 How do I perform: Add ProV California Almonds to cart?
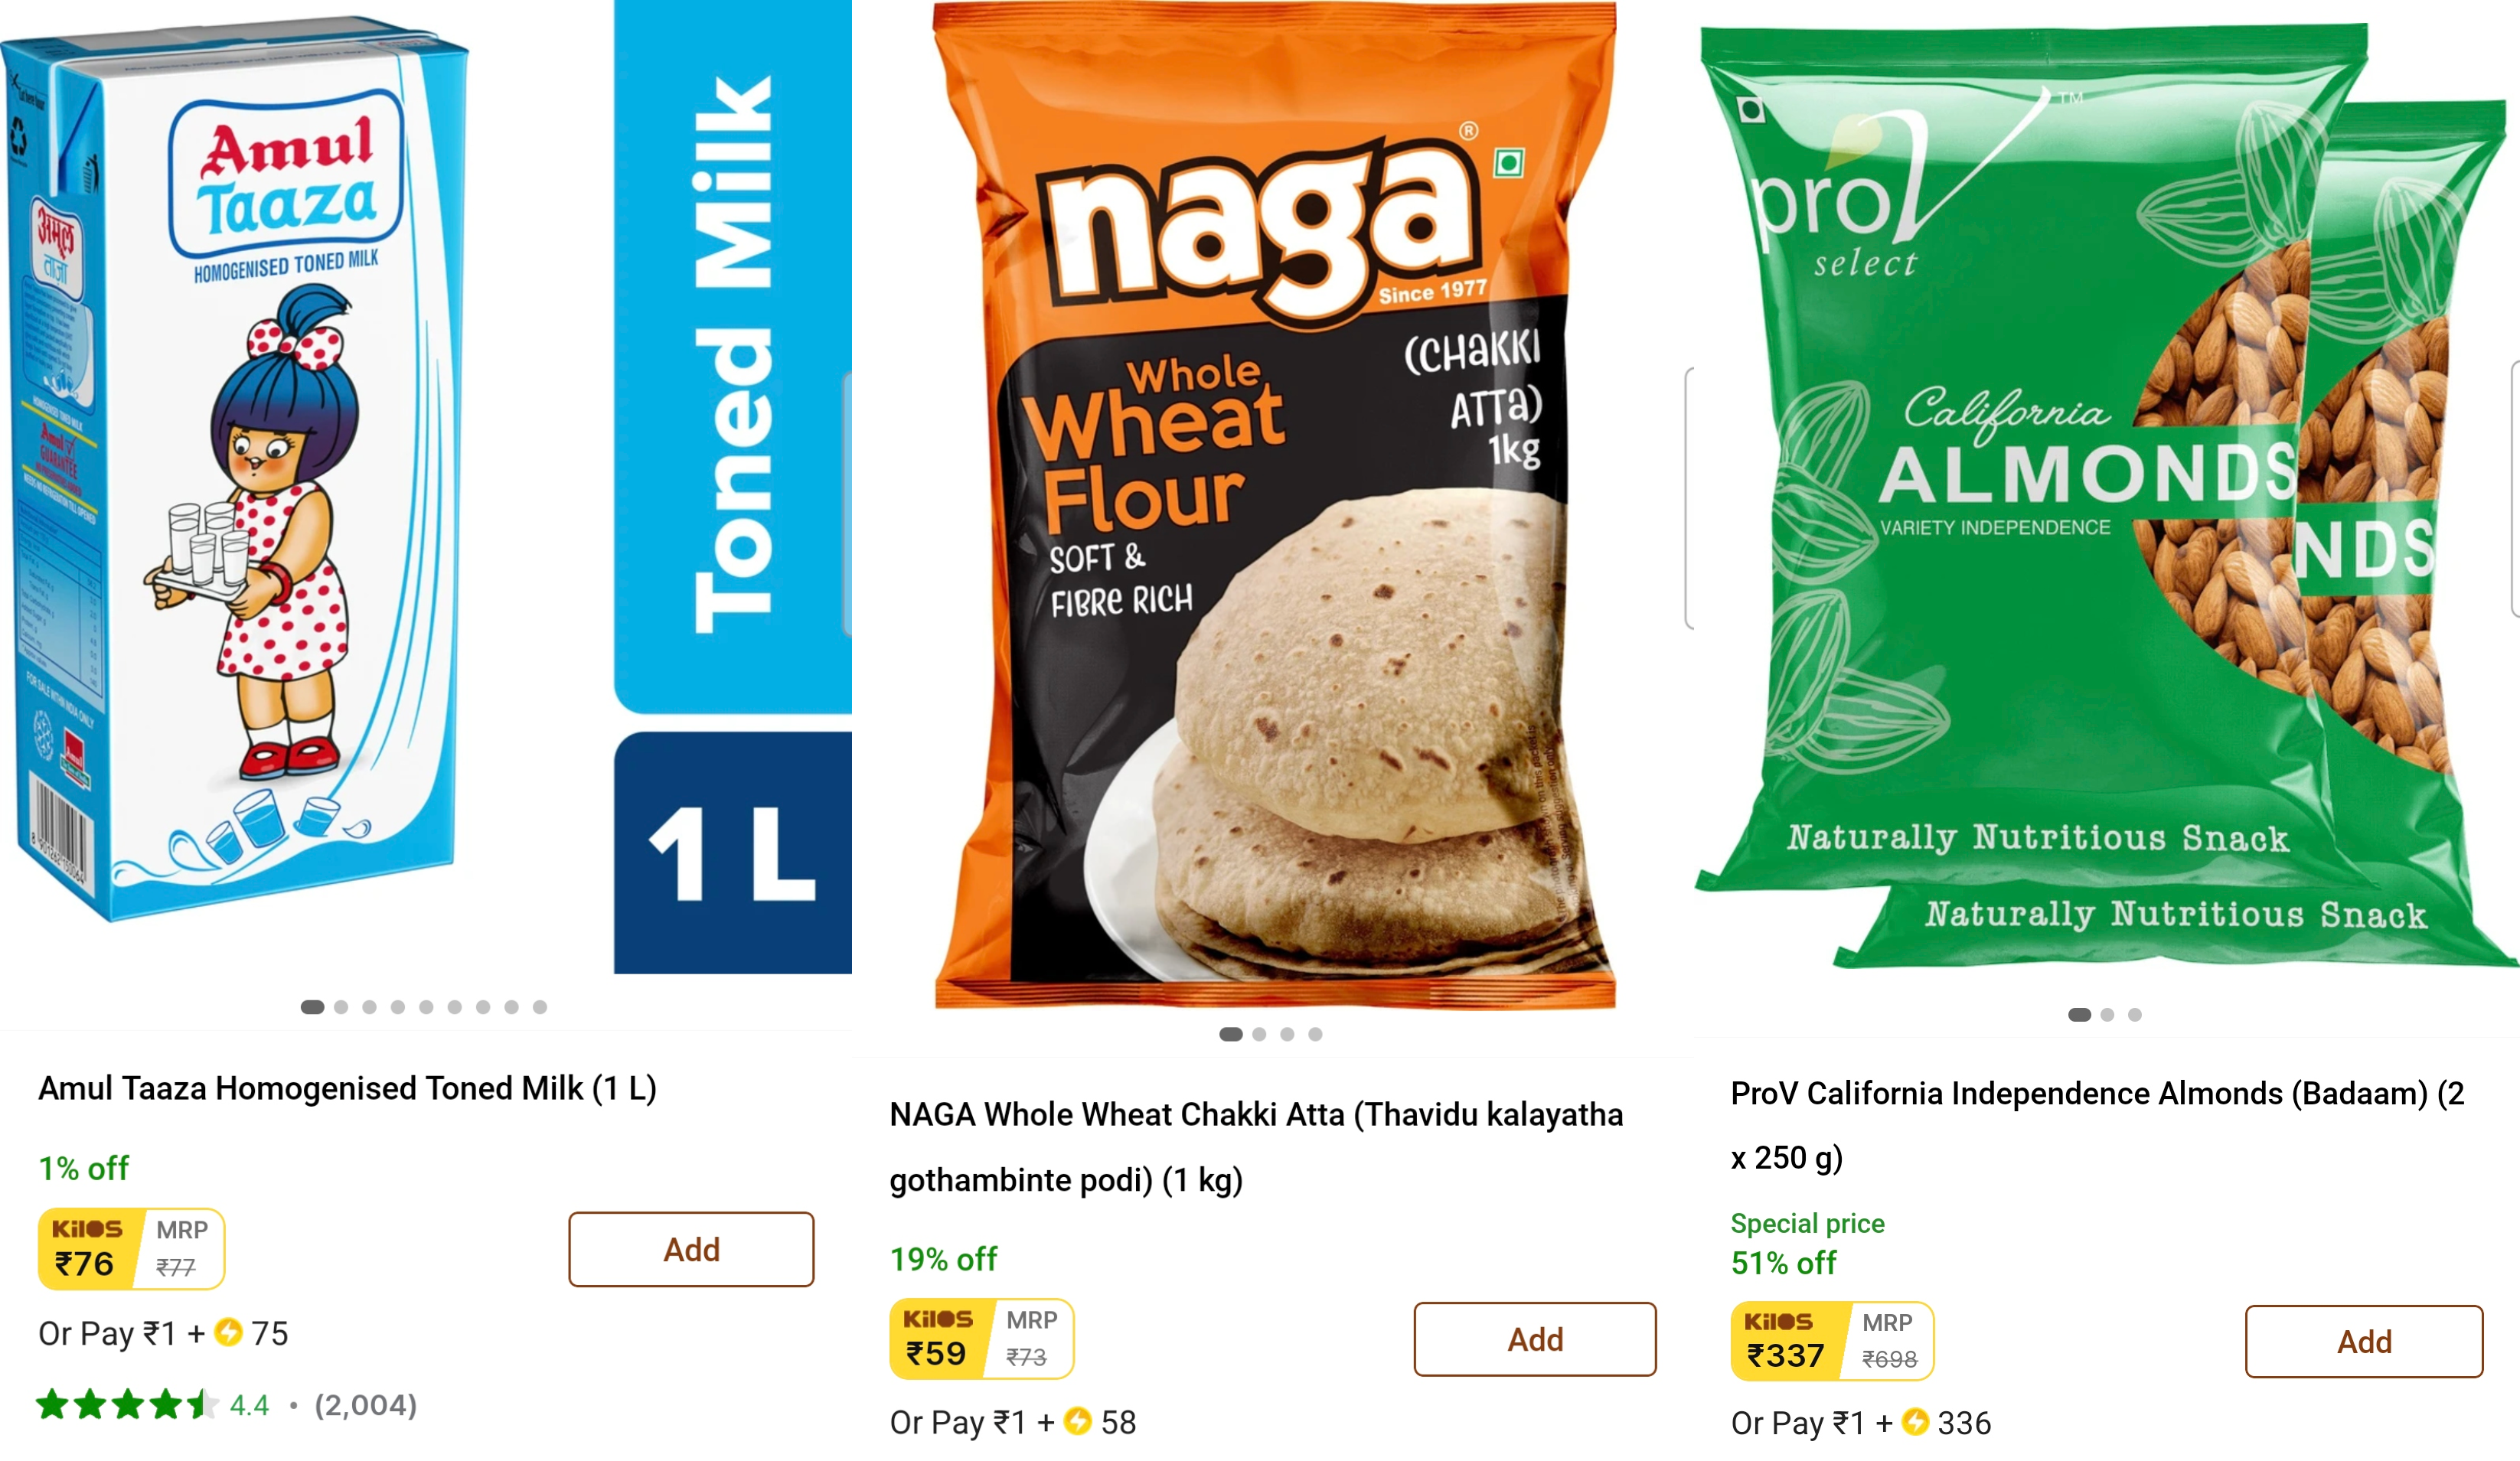[x=2363, y=1341]
